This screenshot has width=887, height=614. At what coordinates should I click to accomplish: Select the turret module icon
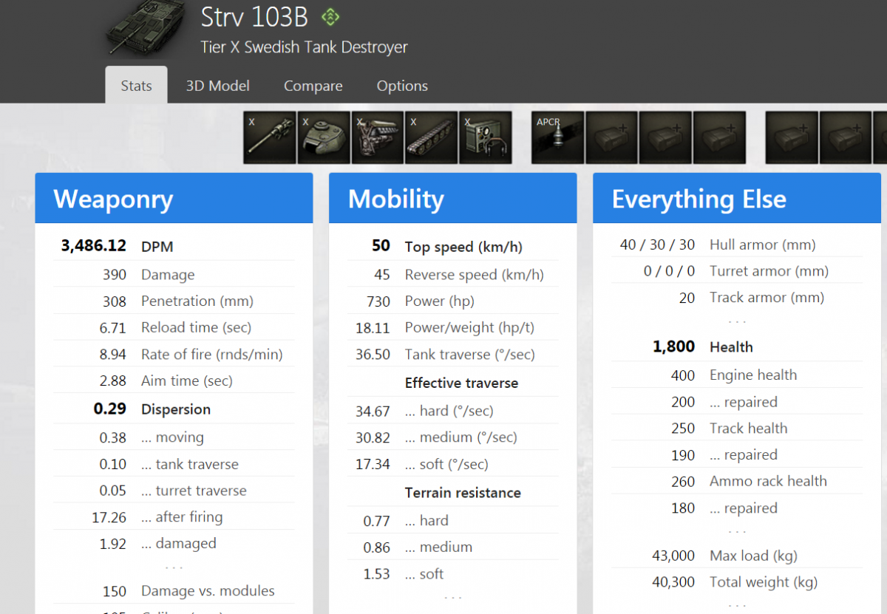(324, 137)
